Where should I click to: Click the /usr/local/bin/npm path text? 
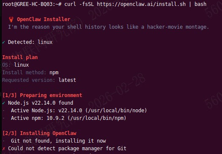[x=97, y=118]
